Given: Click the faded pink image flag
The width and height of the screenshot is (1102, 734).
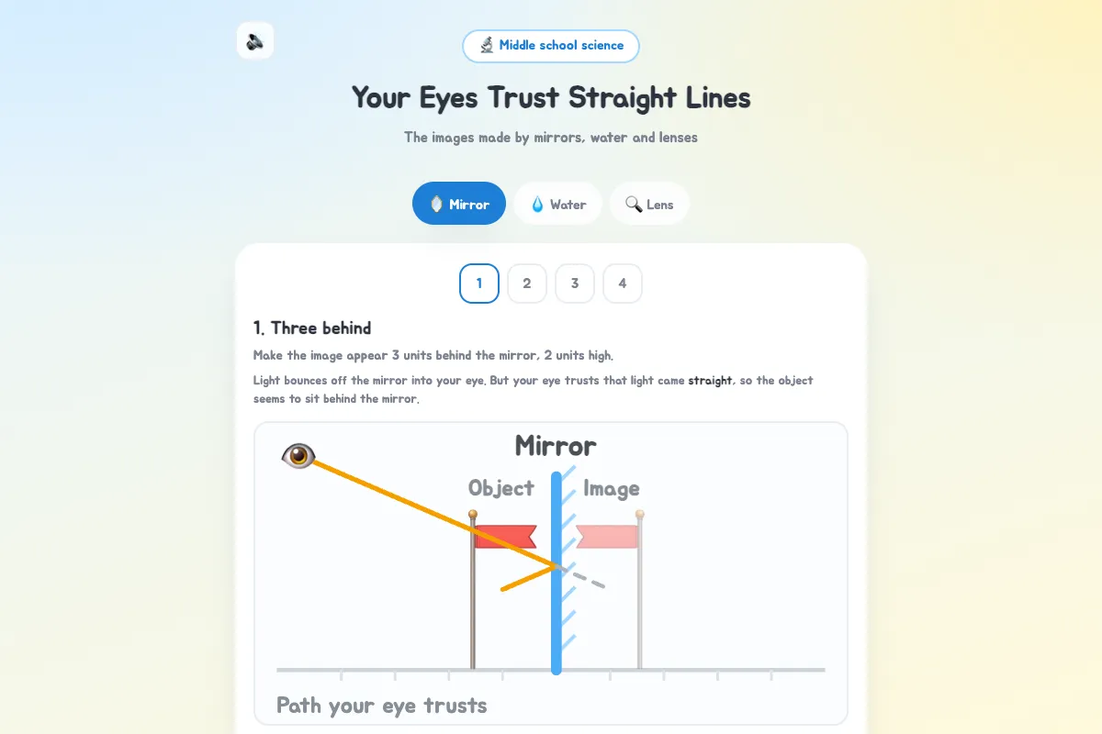Looking at the screenshot, I should [x=606, y=537].
